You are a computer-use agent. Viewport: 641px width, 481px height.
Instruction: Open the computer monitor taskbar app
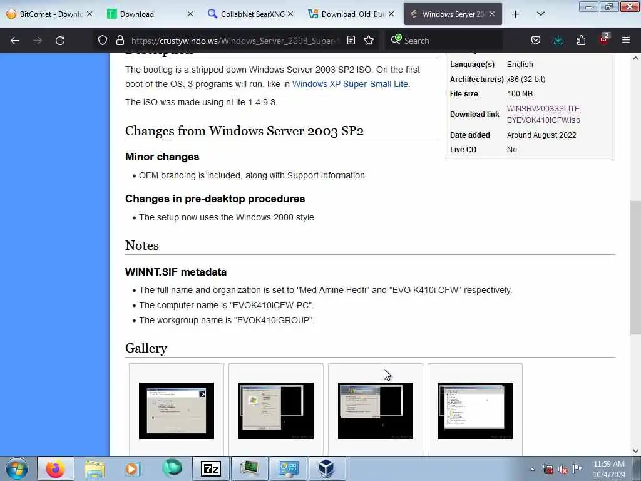point(250,468)
